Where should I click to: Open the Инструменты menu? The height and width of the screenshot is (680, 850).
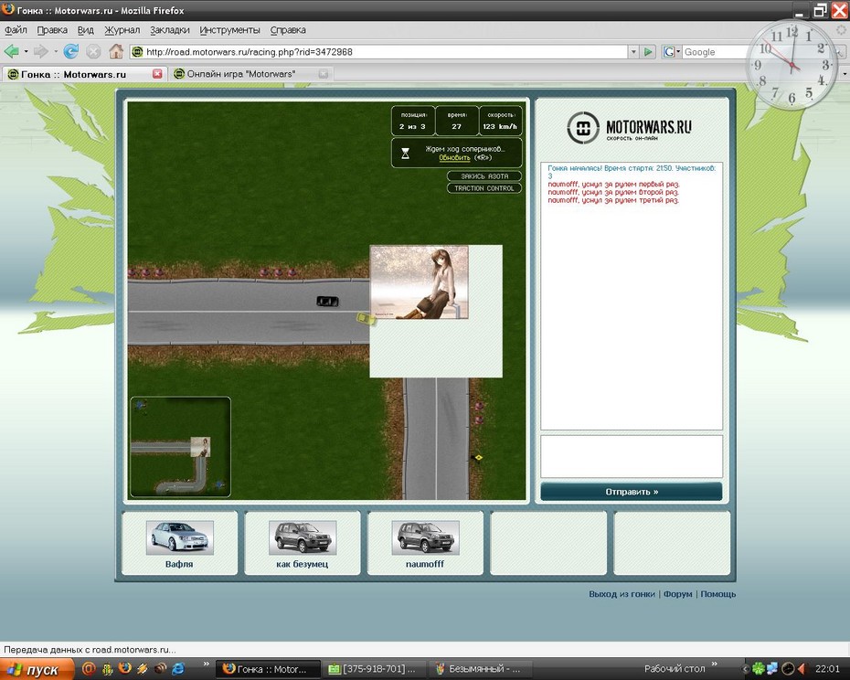tap(229, 30)
